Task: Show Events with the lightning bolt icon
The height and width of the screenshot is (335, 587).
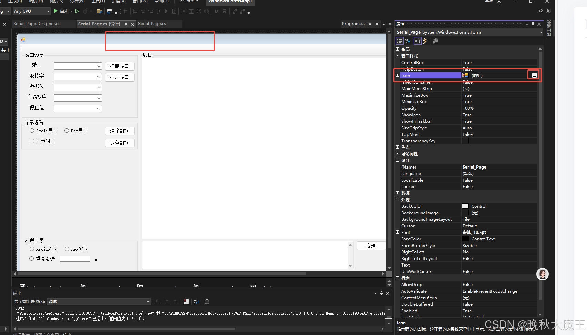Action: [x=425, y=41]
